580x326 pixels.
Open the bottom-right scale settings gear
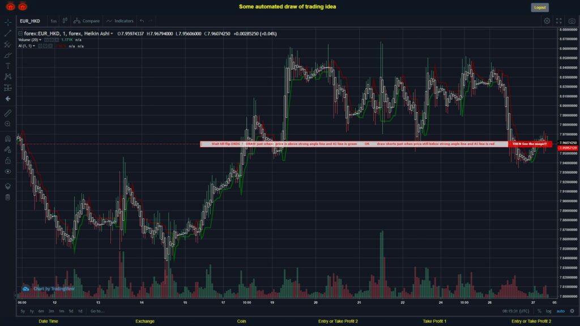click(x=572, y=311)
